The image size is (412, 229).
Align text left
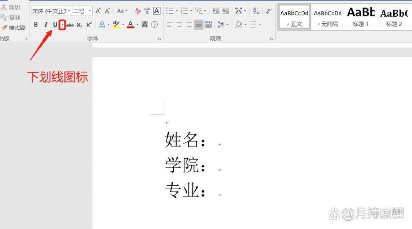(x=170, y=25)
